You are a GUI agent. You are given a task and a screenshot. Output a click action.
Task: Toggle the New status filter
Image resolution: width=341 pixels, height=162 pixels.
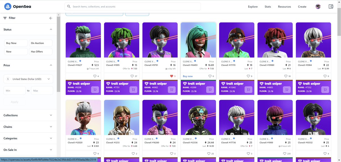[x=15, y=52]
